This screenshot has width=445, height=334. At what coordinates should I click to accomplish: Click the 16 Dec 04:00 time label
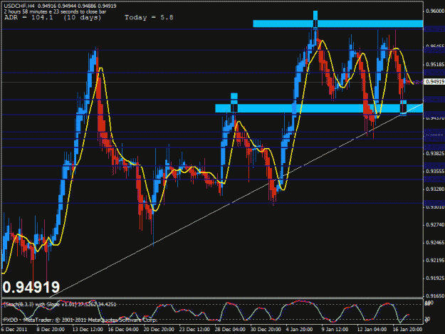point(123,330)
